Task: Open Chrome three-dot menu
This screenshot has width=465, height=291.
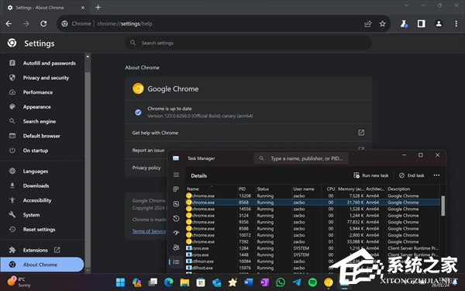Action: coord(456,24)
